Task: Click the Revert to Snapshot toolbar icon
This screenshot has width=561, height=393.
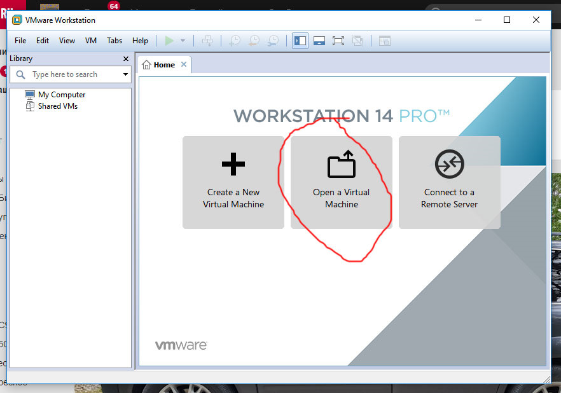Action: pos(254,41)
